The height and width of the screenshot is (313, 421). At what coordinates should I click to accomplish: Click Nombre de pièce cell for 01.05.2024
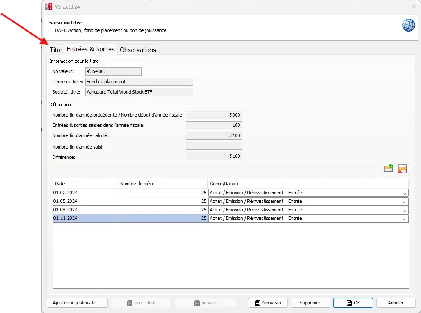[163, 202]
